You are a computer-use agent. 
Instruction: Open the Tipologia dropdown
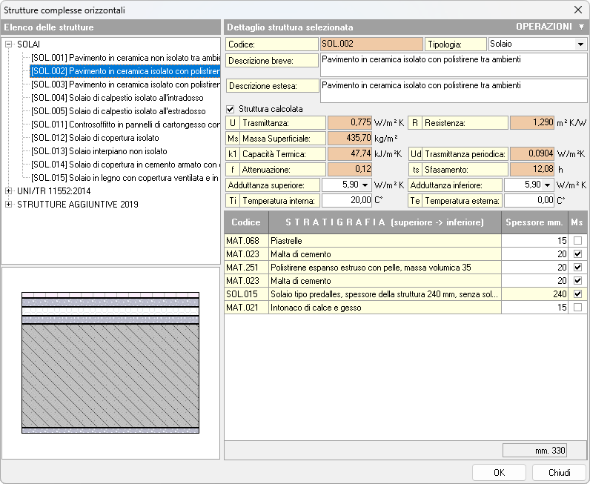(580, 44)
